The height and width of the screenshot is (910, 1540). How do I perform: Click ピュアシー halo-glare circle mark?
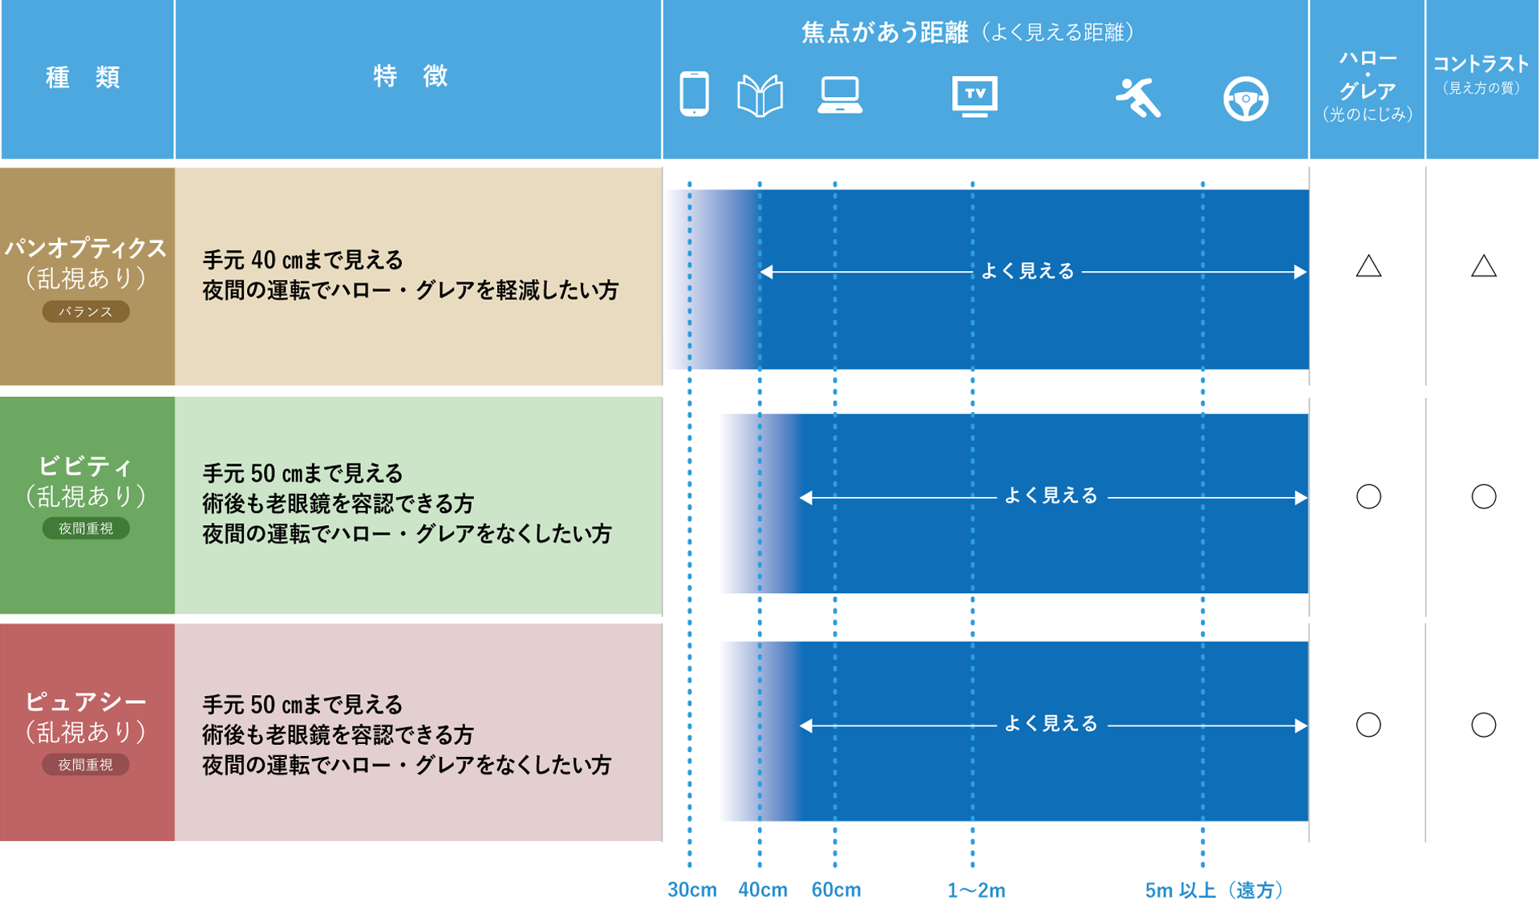1368,725
